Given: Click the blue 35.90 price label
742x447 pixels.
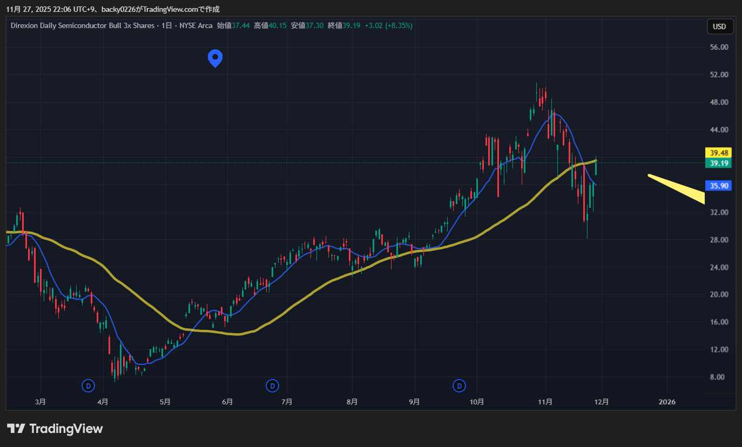Looking at the screenshot, I should pyautogui.click(x=719, y=186).
